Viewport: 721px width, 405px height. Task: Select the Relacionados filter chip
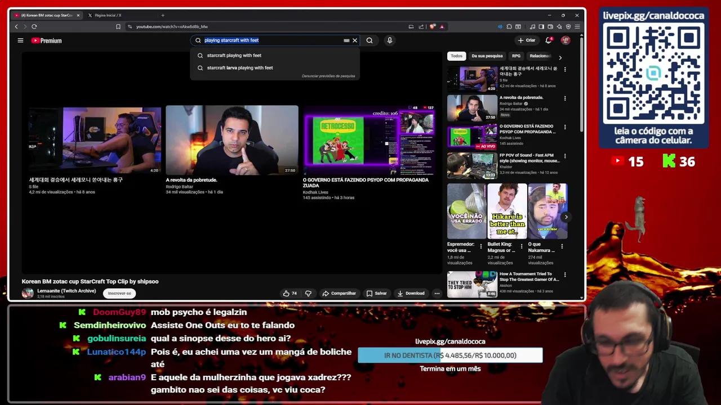tap(540, 56)
